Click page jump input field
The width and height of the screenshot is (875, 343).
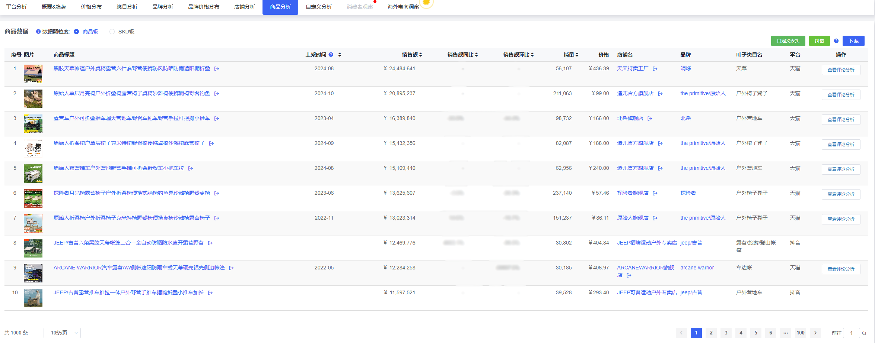tap(851, 333)
